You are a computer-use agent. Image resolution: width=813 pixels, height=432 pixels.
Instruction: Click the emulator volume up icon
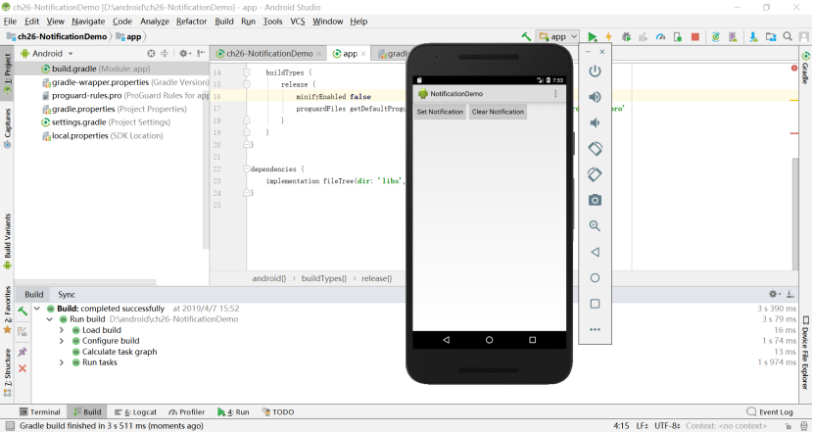coord(595,97)
